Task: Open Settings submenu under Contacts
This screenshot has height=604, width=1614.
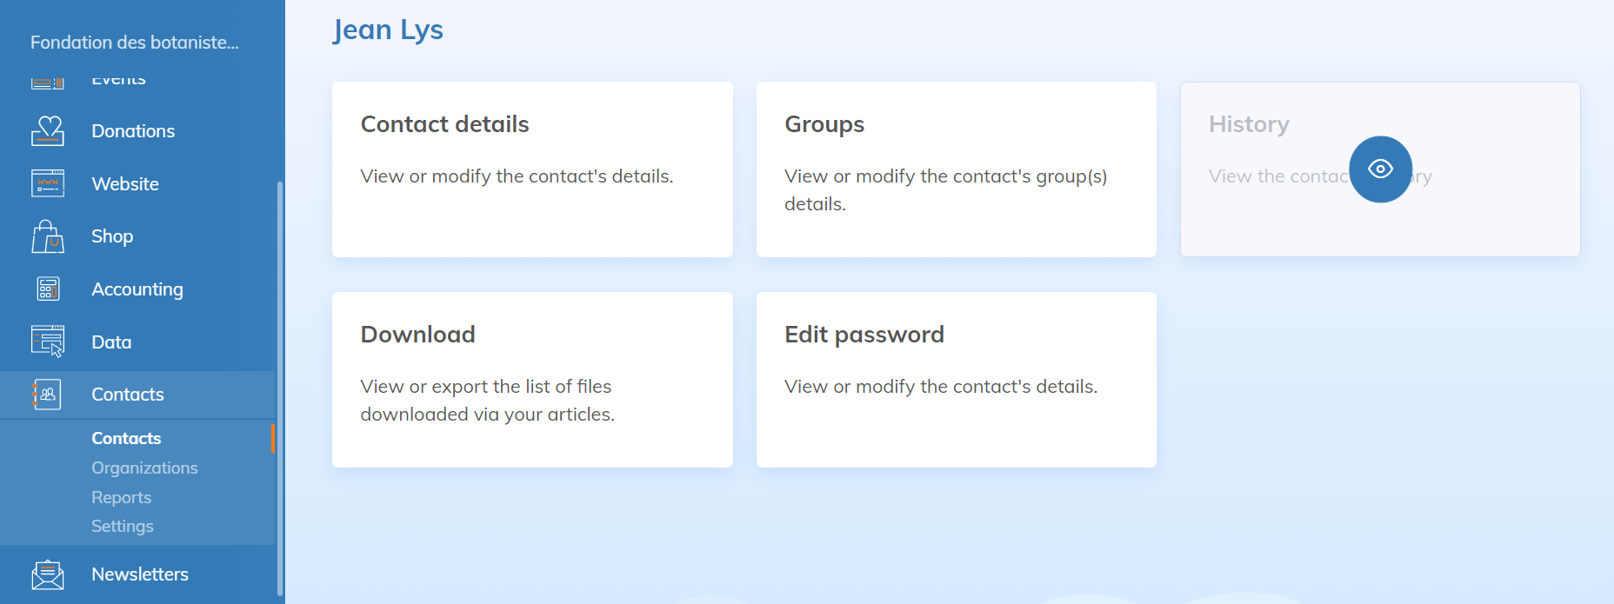Action: [122, 526]
